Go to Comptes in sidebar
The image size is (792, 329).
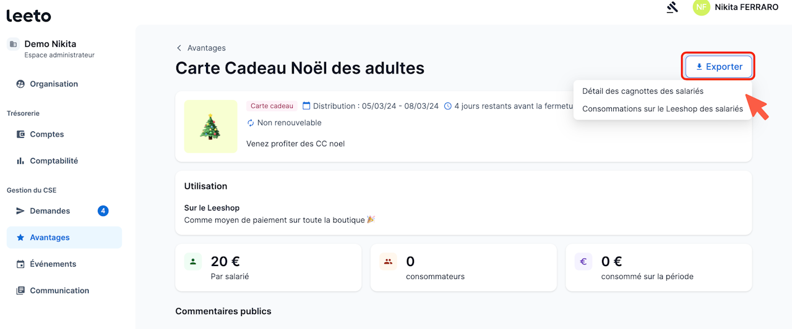coord(47,134)
